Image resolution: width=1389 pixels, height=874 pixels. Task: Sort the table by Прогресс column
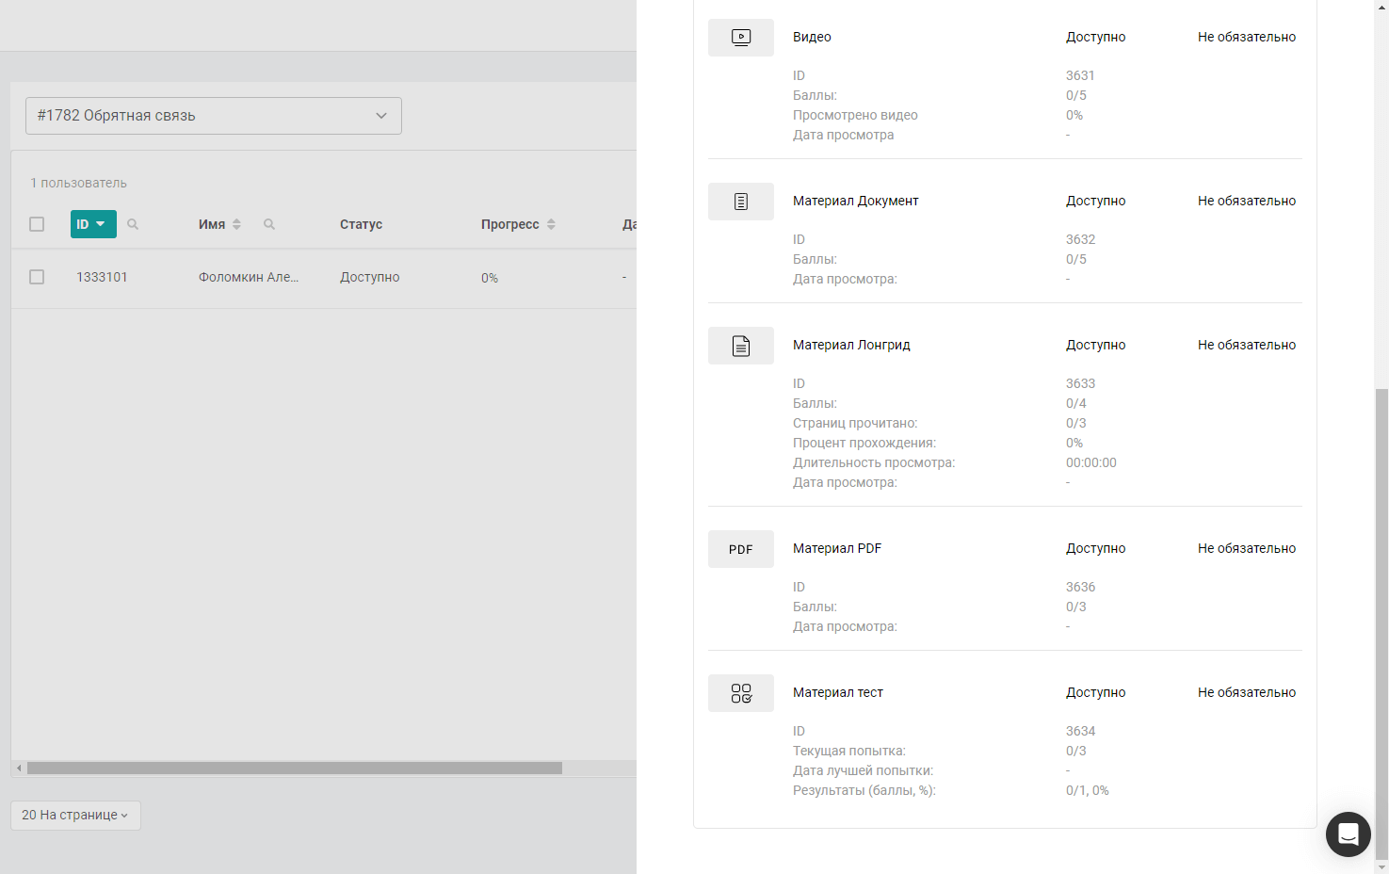(x=551, y=224)
